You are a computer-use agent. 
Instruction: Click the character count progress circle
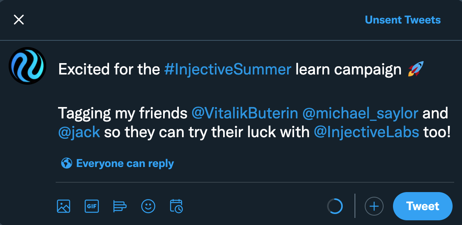tap(335, 206)
